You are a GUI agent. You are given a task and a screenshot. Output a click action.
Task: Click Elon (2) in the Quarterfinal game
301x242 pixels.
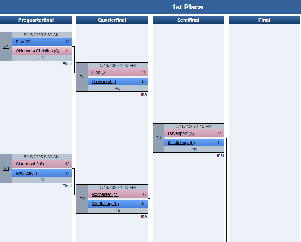coord(99,73)
